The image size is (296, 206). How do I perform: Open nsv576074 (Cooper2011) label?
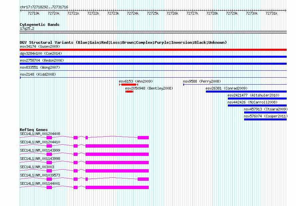tap(266, 116)
